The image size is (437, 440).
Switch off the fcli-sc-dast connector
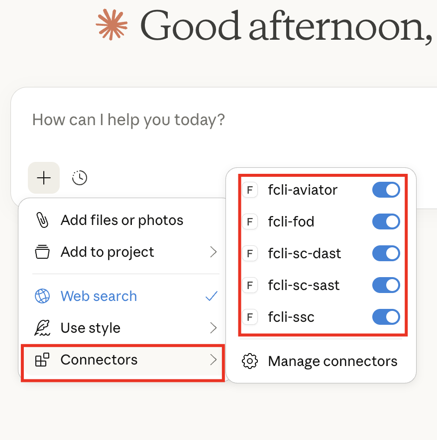pos(386,253)
